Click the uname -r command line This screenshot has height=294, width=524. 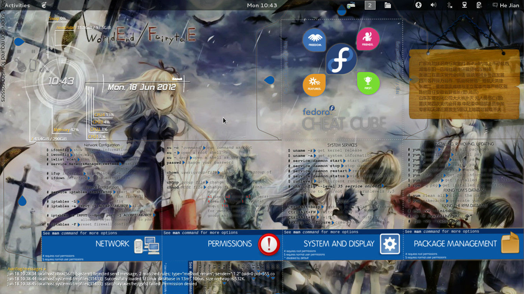[325, 150]
